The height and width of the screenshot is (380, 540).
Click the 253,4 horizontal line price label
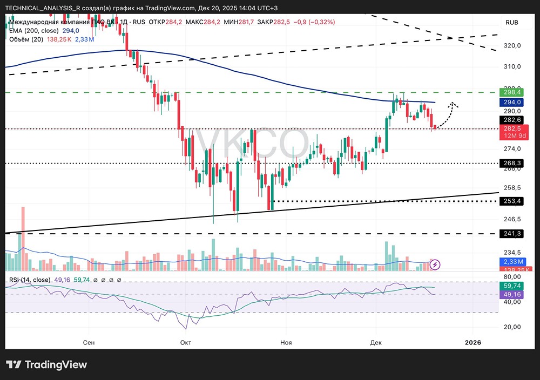pyautogui.click(x=511, y=201)
